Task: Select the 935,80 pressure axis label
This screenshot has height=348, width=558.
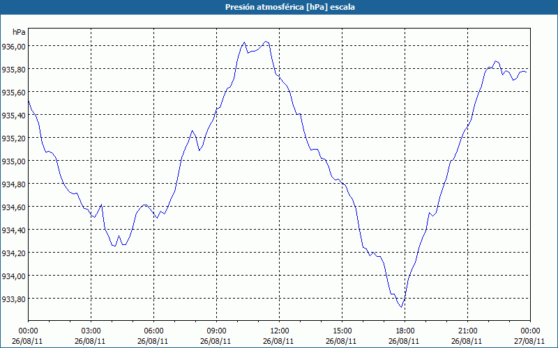Action: pyautogui.click(x=13, y=70)
